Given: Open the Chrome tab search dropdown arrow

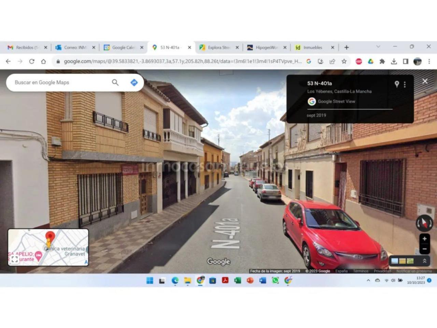Looking at the screenshot, I should click(378, 46).
